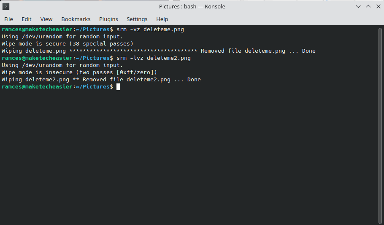Click the 'srm -lvz deleteme2.png' command text
The height and width of the screenshot is (225, 384).
(154, 58)
